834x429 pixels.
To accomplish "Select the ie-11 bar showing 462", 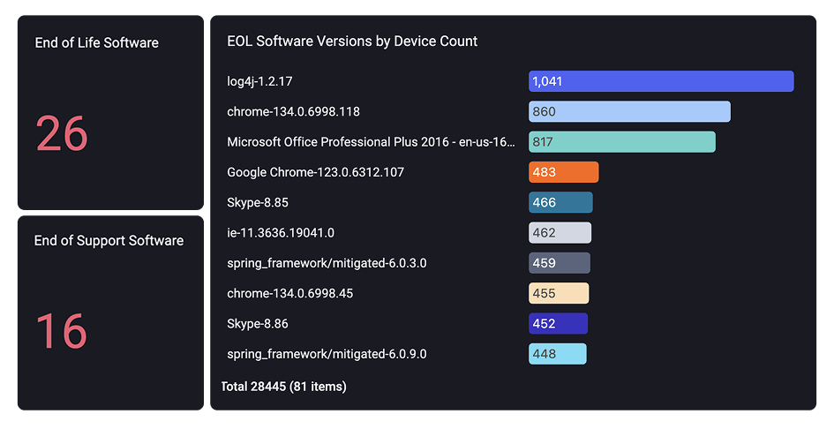I will tap(560, 233).
